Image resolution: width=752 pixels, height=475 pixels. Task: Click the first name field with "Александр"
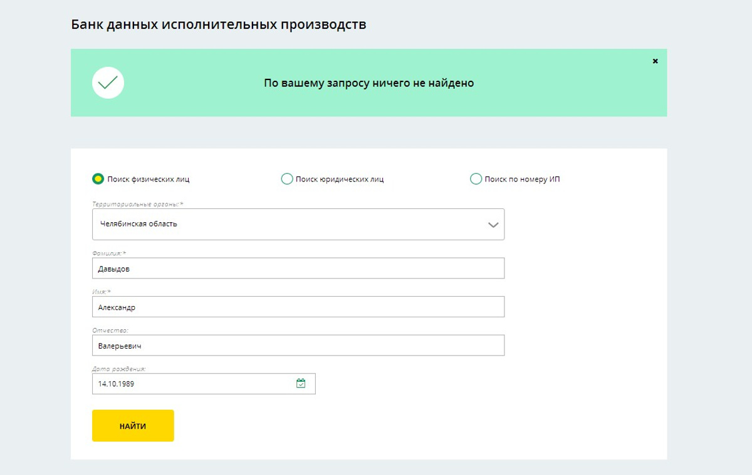coord(298,307)
